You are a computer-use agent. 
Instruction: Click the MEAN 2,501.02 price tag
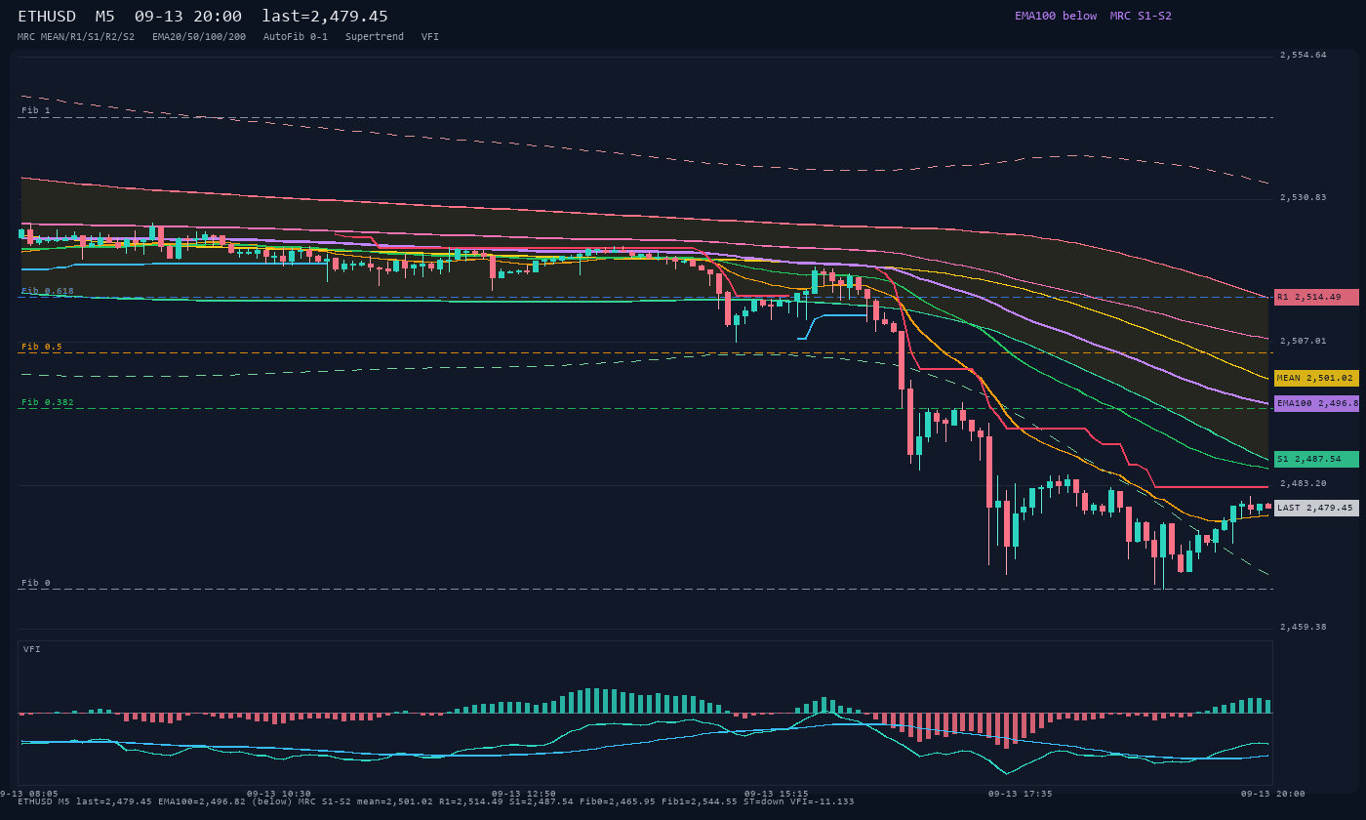coord(1316,378)
